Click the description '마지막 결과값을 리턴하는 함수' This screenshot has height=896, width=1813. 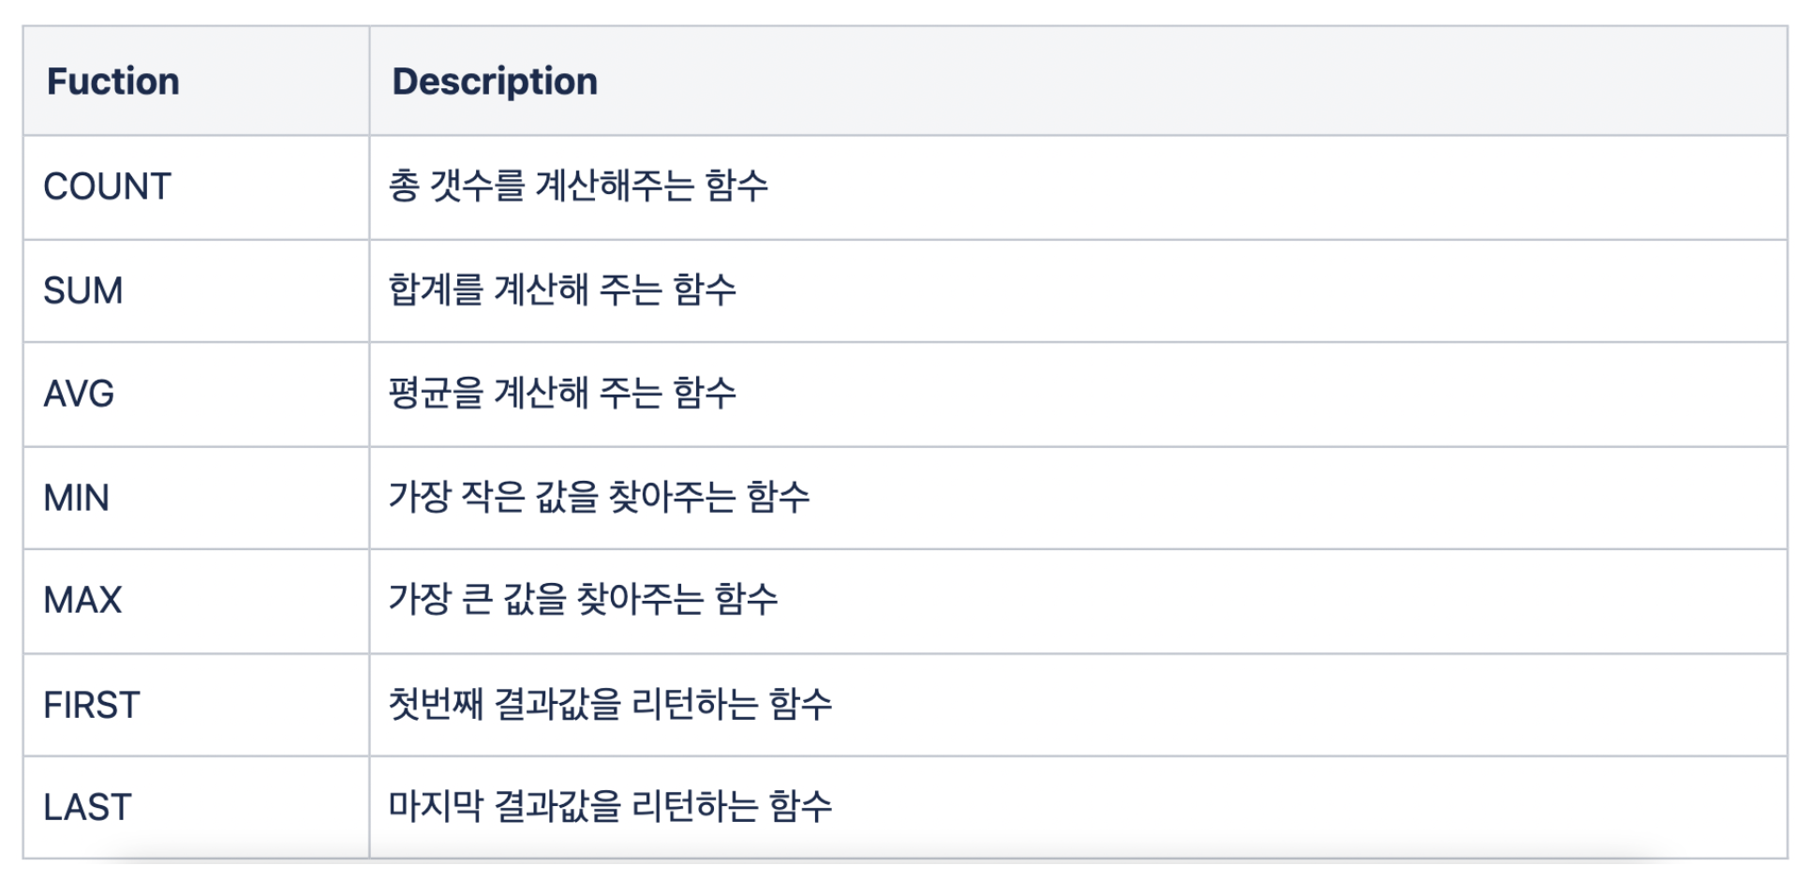pyautogui.click(x=610, y=806)
